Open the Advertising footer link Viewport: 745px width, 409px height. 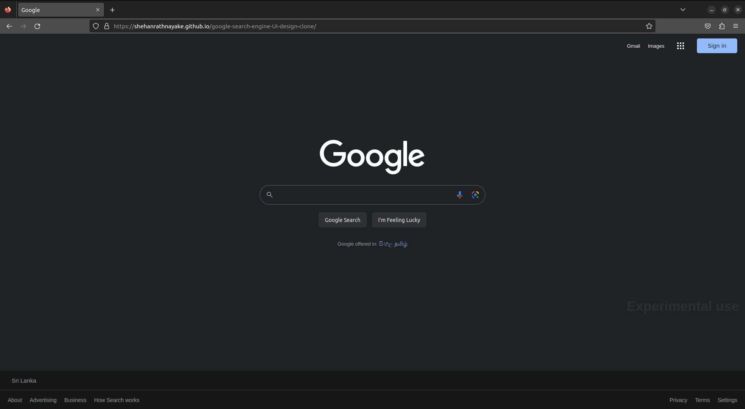(43, 400)
